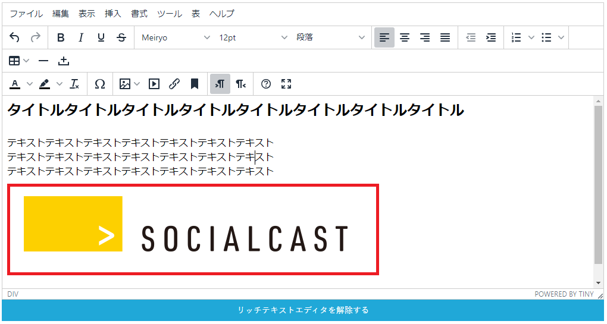Toggle bold formatting
The height and width of the screenshot is (324, 607).
60,37
